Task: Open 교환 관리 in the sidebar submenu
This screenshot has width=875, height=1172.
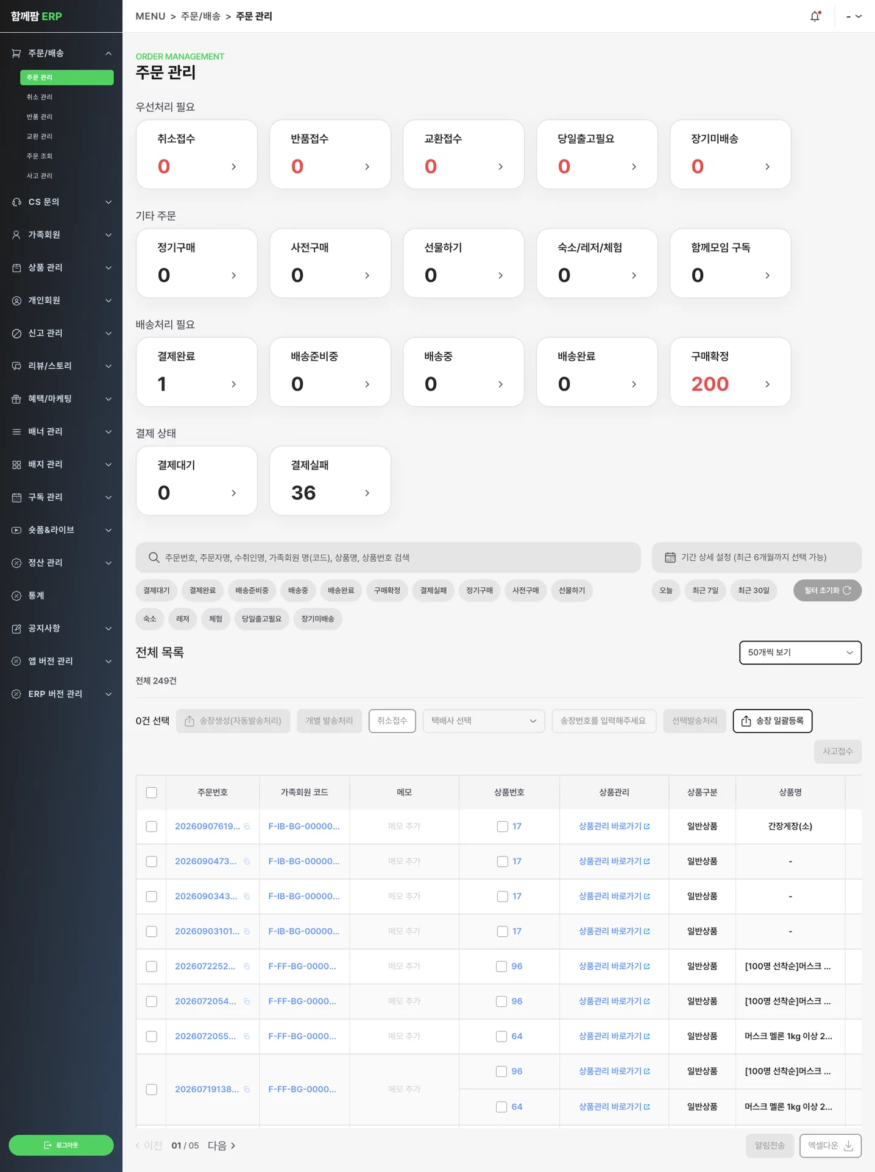Action: tap(40, 136)
